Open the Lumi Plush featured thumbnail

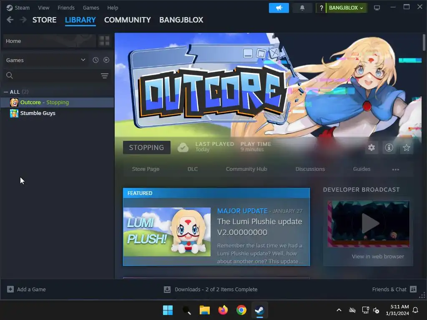pos(167,232)
